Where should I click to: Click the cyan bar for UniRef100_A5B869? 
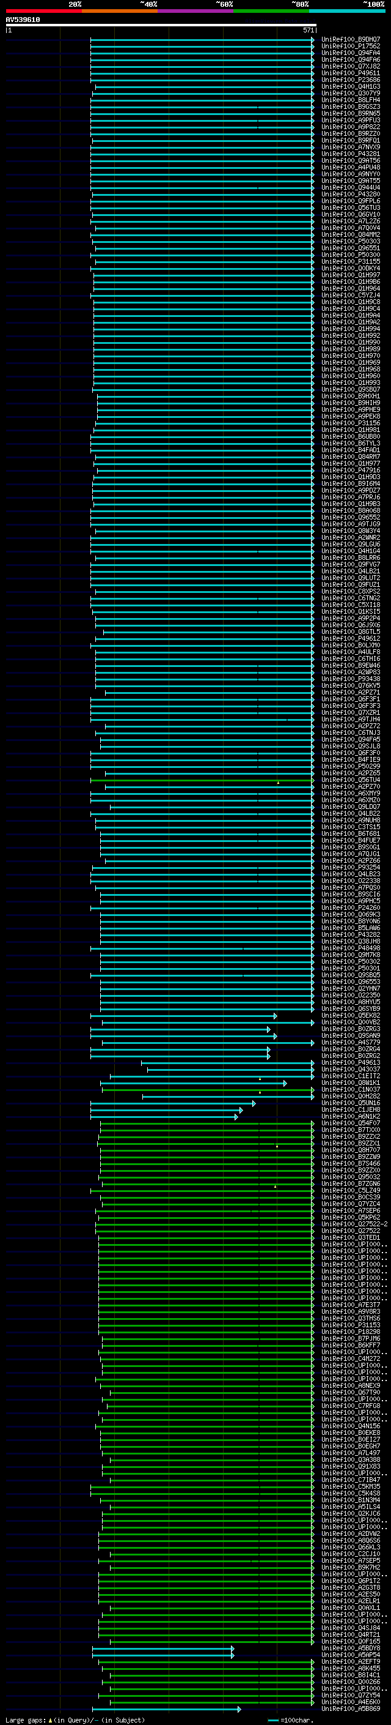point(166,1709)
